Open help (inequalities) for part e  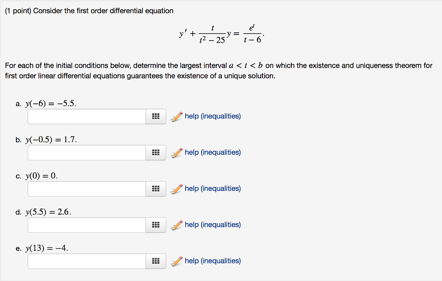(213, 261)
